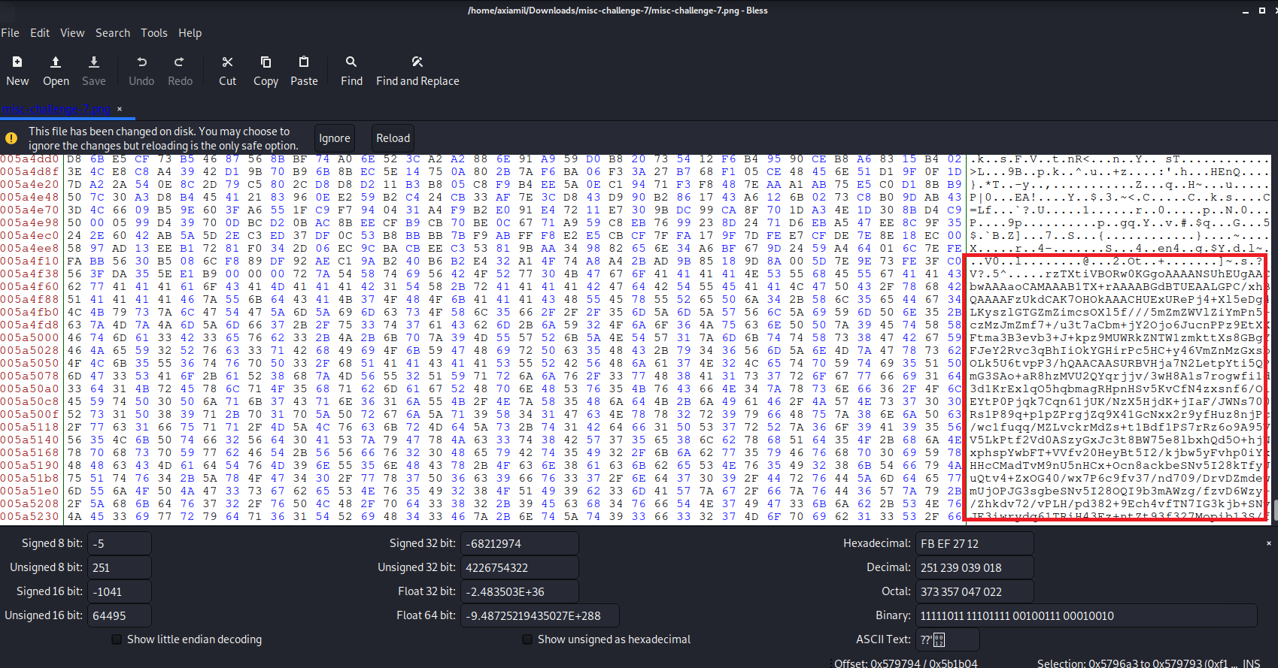Open Find with the magnifier icon

point(351,62)
